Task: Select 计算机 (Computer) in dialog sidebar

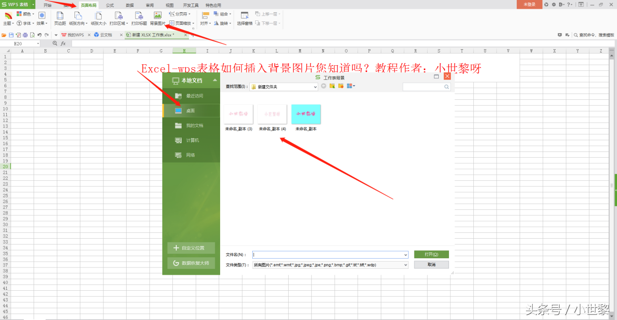Action: pos(191,140)
